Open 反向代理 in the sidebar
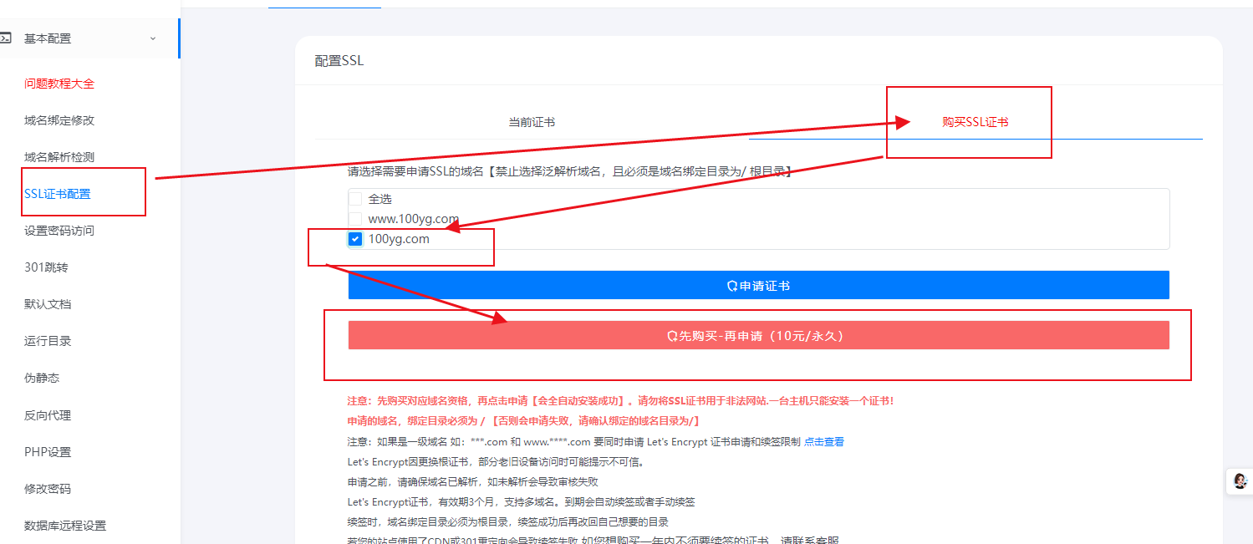This screenshot has width=1253, height=544. tap(48, 415)
